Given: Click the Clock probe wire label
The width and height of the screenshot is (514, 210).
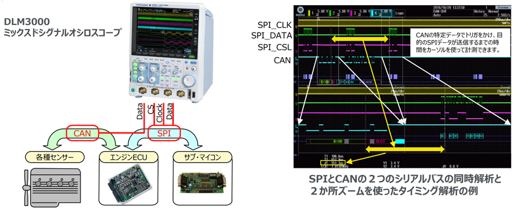Looking at the screenshot, I should [160, 113].
